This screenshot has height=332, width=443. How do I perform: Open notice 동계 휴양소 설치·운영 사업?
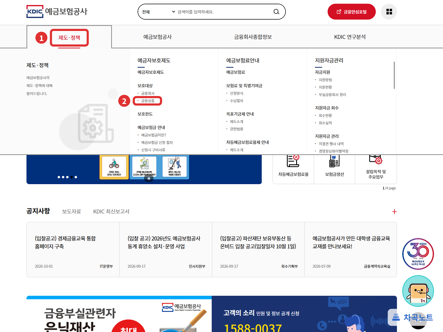pos(164,242)
